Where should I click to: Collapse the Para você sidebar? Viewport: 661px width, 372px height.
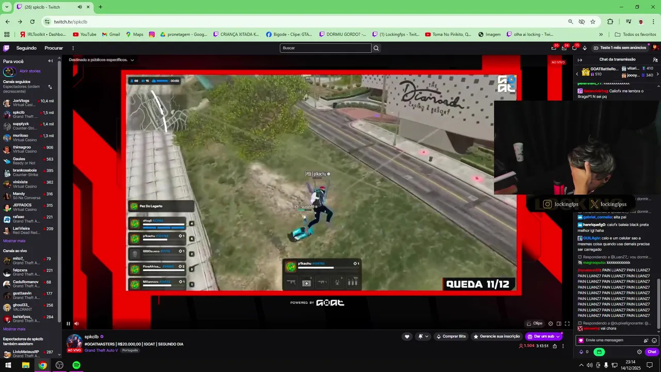tap(50, 61)
